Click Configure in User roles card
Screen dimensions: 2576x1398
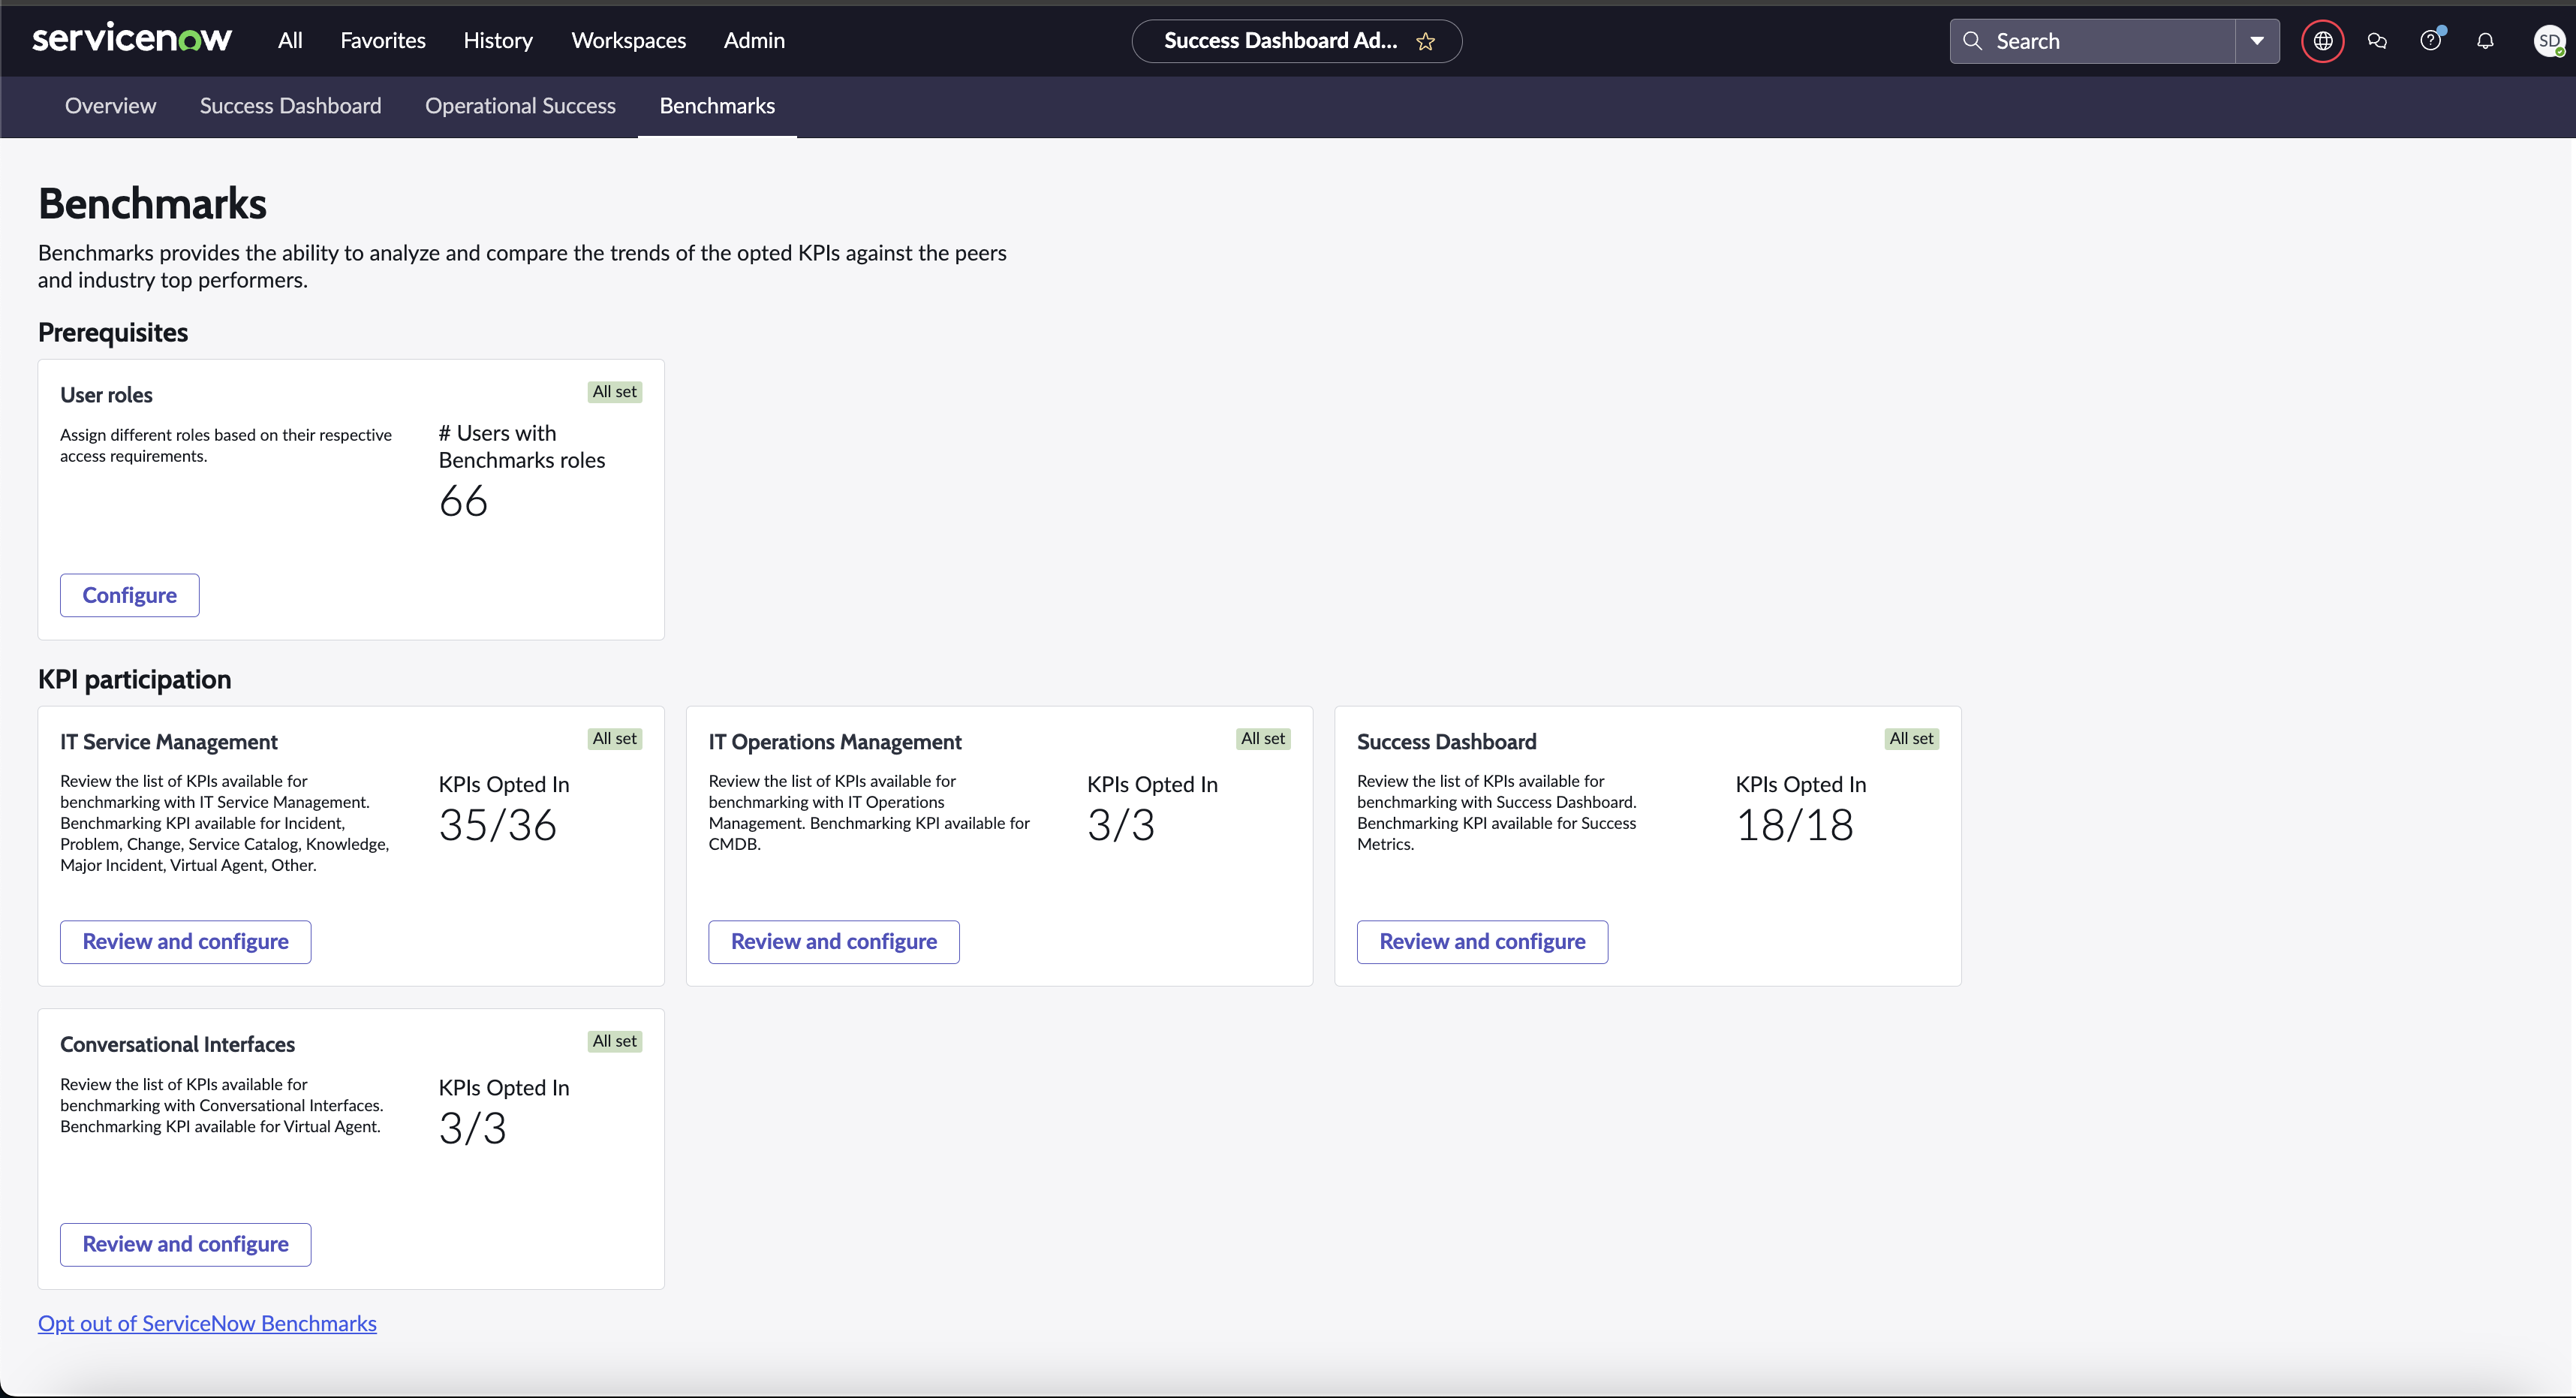click(129, 595)
